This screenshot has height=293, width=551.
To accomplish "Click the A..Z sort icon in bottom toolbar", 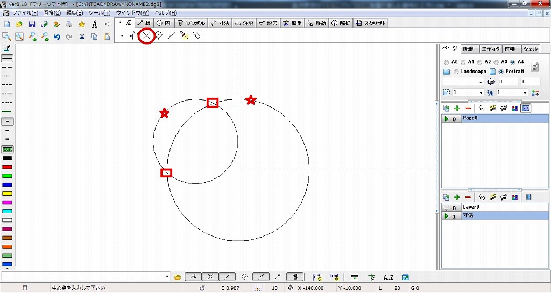I will click(388, 277).
